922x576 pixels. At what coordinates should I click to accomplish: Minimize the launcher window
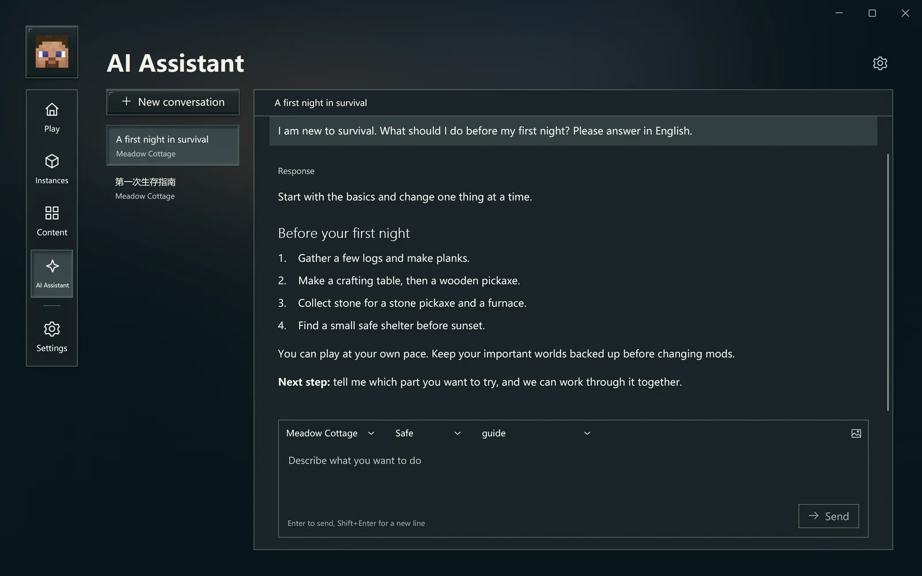point(839,13)
